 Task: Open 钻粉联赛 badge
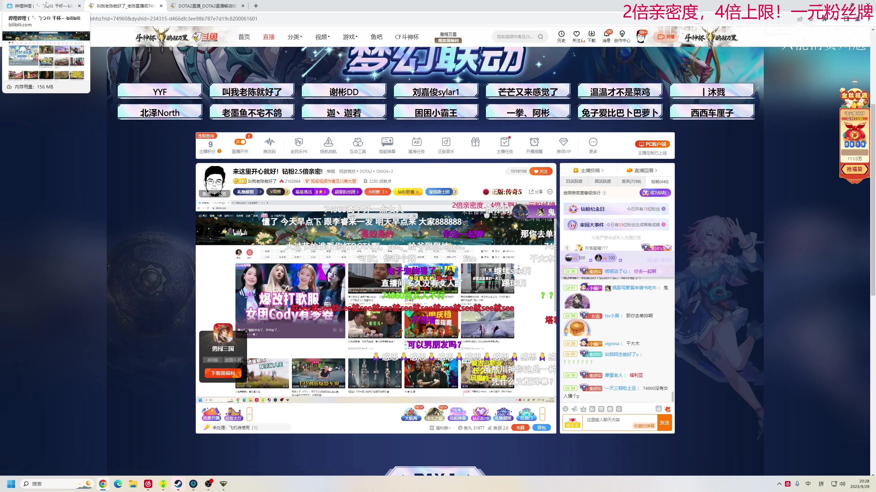[408, 192]
